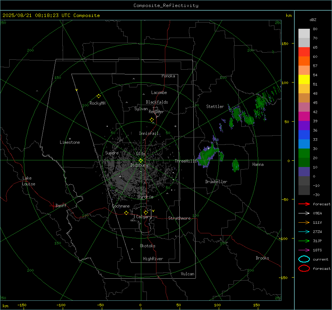The image size is (332, 310).
Task: Select the Ponoka city label
Action: [168, 76]
